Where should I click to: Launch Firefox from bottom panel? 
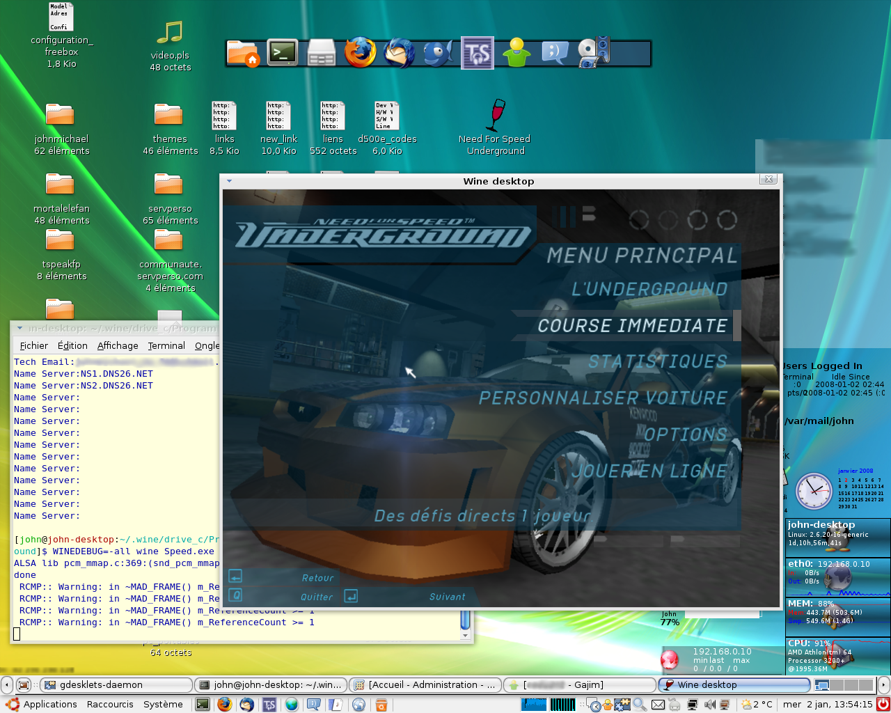tap(224, 705)
